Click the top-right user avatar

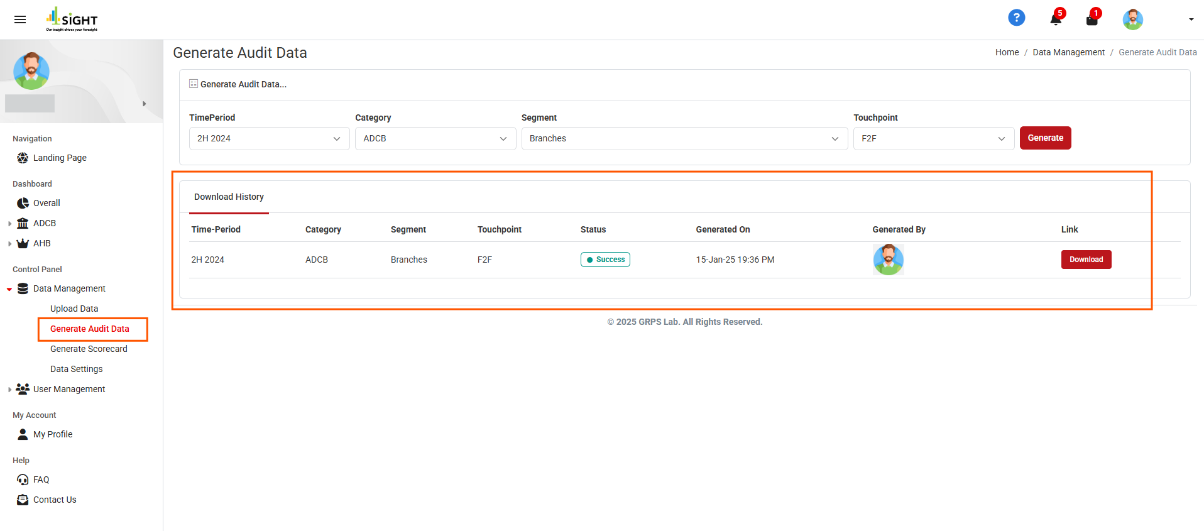coord(1132,19)
